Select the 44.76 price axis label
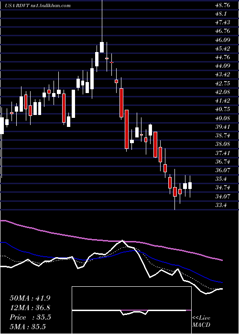This screenshot has width=239, height=334. click(222, 57)
